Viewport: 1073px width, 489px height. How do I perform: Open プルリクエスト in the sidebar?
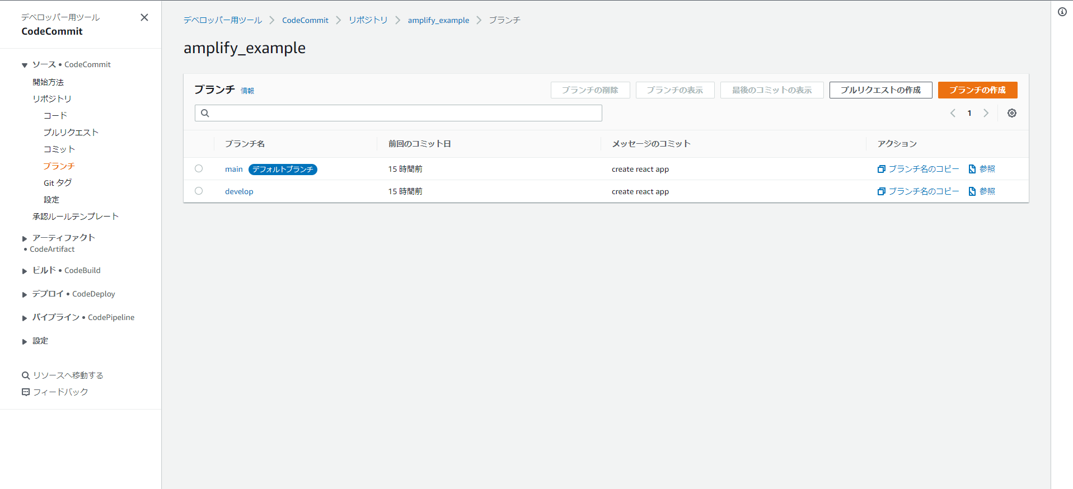71,133
